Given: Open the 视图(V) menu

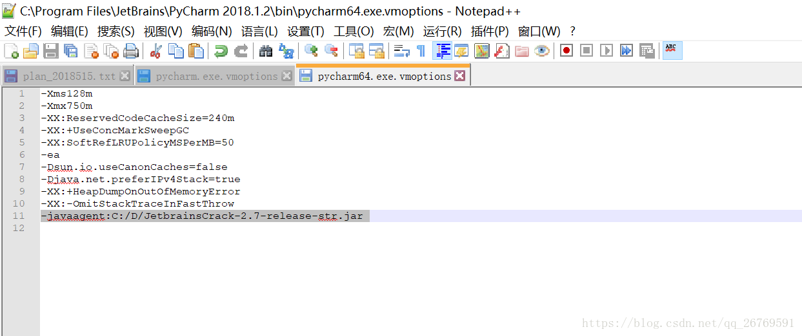Looking at the screenshot, I should [163, 31].
